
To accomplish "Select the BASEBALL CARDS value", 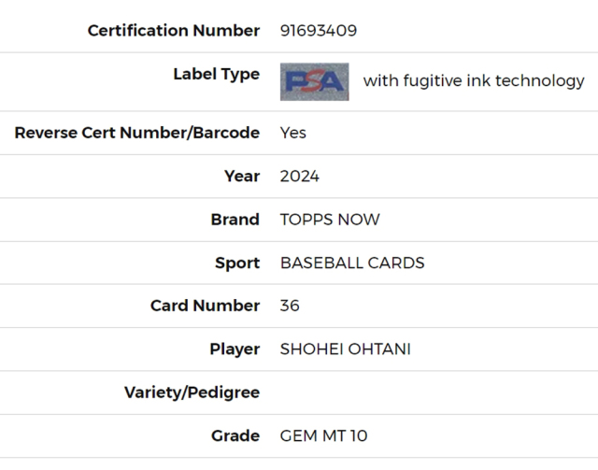I will (352, 263).
